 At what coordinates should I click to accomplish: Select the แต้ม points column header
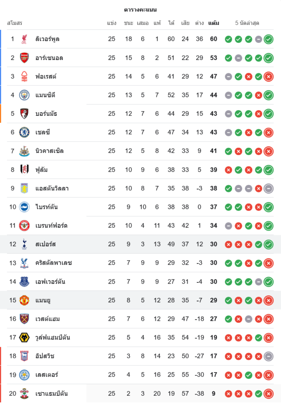[x=213, y=23]
